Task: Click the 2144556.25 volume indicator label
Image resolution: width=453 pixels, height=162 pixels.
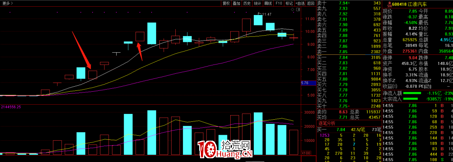Action: (11, 107)
